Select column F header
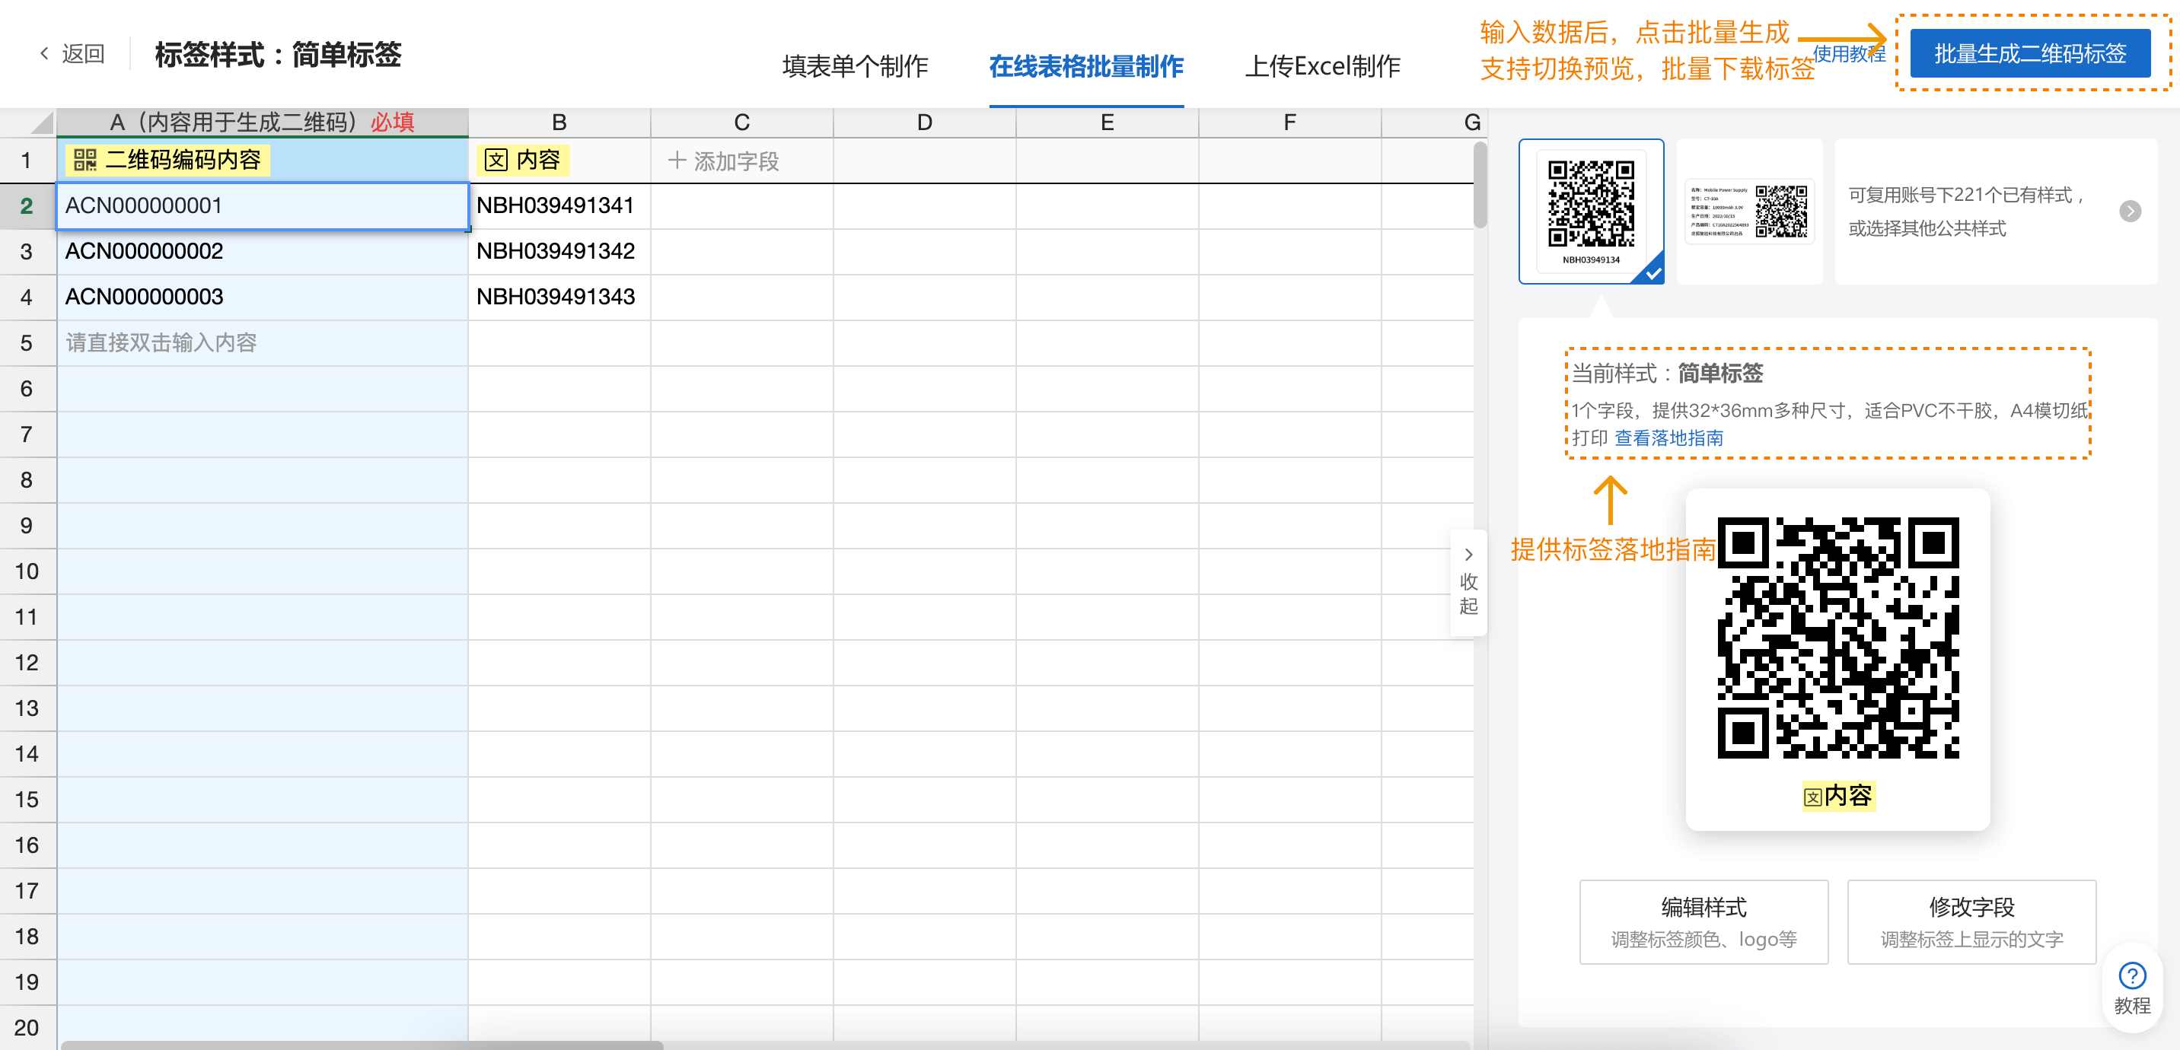Screen dimensions: 2180x1050 click(1289, 123)
